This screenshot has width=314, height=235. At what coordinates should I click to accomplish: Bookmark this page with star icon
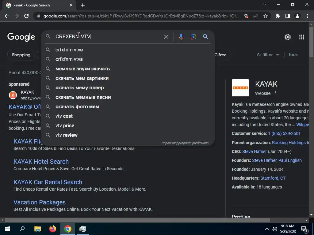pyautogui.click(x=266, y=16)
